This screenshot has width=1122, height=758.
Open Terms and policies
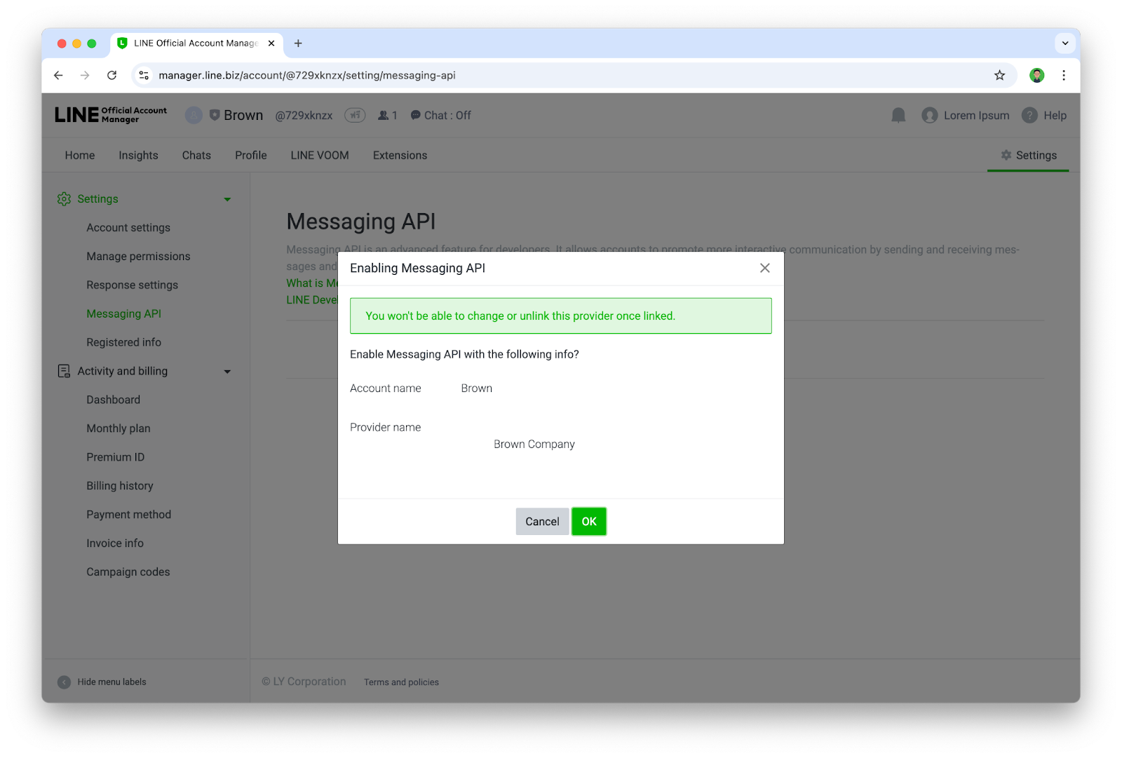pos(401,682)
